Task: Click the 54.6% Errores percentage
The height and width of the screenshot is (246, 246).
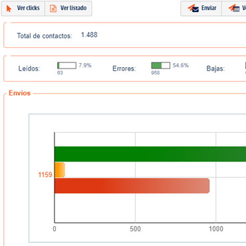Action: 181,65
